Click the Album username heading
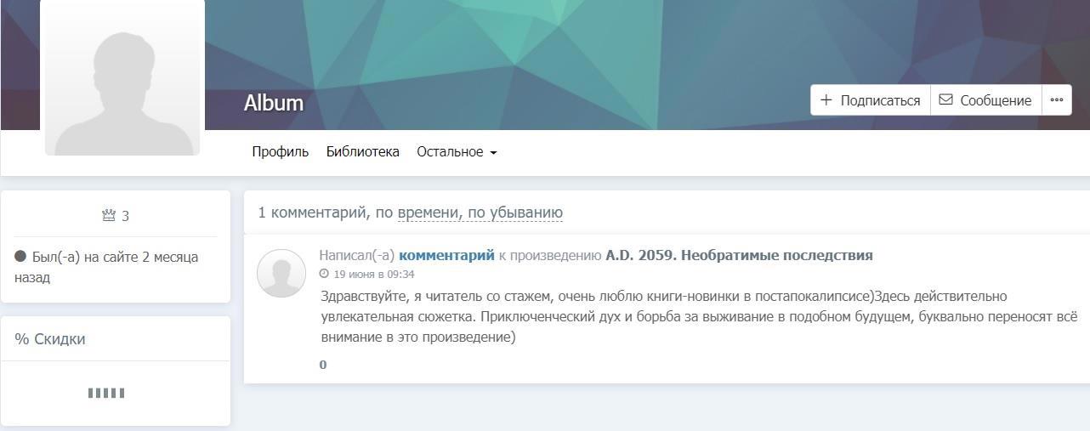The height and width of the screenshot is (431, 1090). (x=273, y=103)
